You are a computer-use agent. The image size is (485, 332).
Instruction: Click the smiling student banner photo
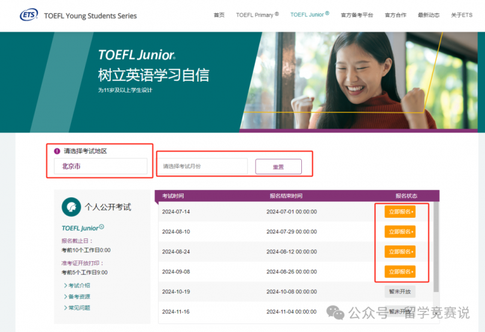coord(359,81)
